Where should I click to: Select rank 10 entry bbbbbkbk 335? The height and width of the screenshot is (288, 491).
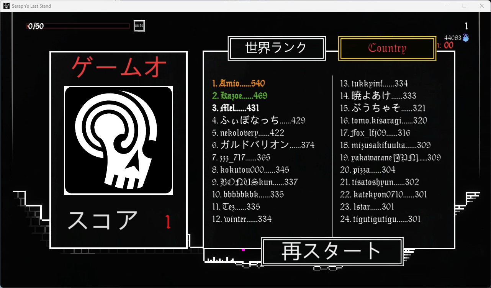pos(248,194)
